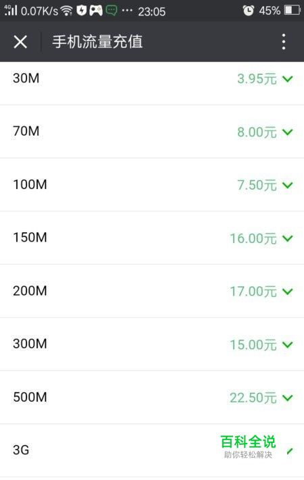This screenshot has width=304, height=480.
Task: Open the three-dot more options menu
Action: (284, 42)
